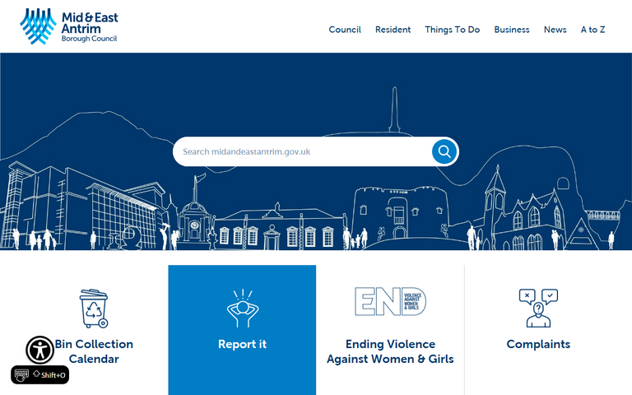Browse the A to Z index
Screen dimensions: 632x395
click(x=592, y=30)
